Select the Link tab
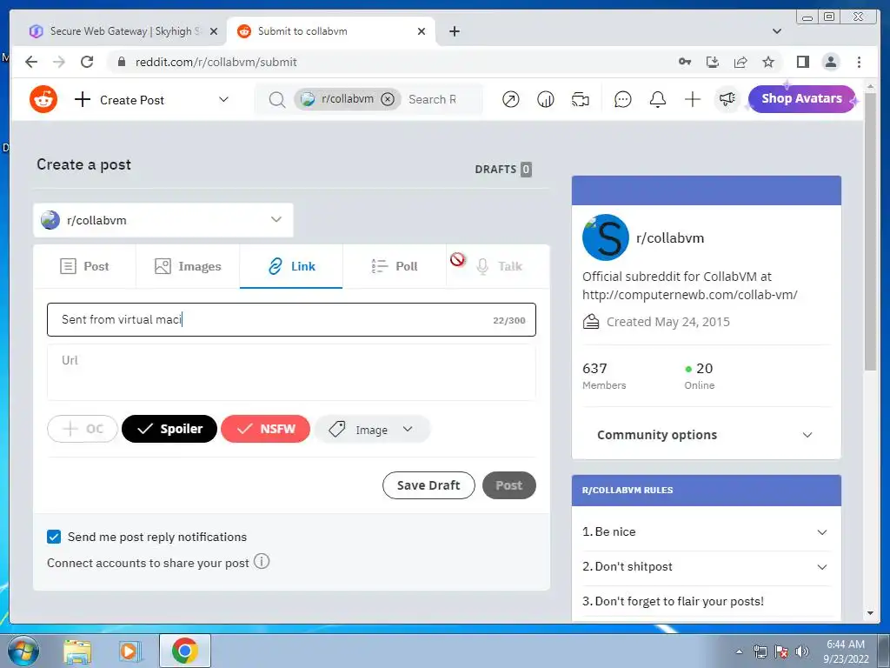890x668 pixels. [291, 266]
